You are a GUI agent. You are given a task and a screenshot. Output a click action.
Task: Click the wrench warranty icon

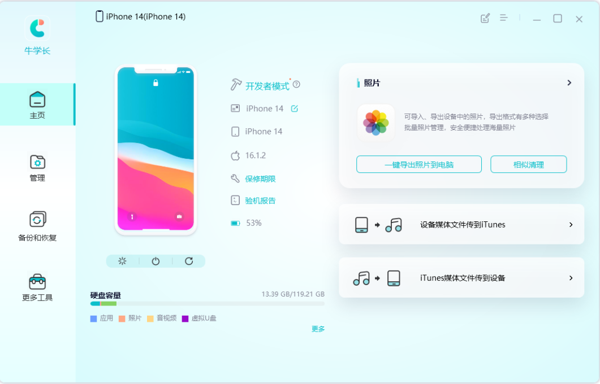tap(235, 178)
